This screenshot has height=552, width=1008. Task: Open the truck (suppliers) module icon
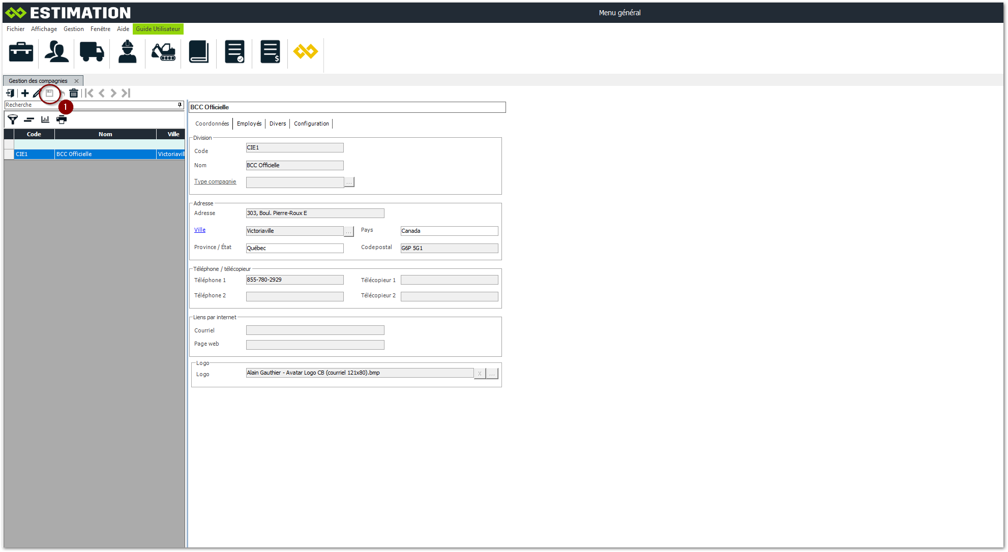tap(92, 52)
